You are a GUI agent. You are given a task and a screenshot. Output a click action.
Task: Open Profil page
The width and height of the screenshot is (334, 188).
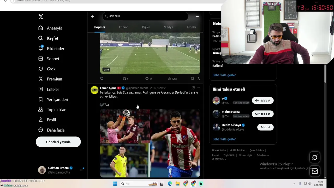click(47, 120)
